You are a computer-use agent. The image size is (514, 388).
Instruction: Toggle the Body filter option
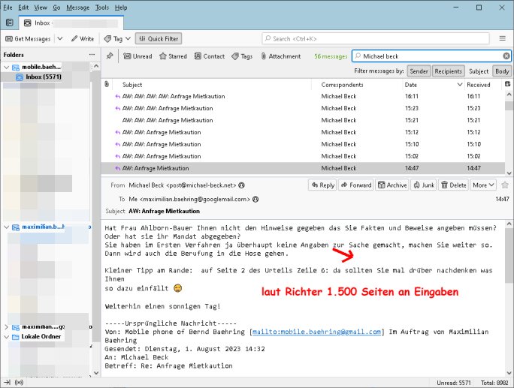click(x=501, y=71)
